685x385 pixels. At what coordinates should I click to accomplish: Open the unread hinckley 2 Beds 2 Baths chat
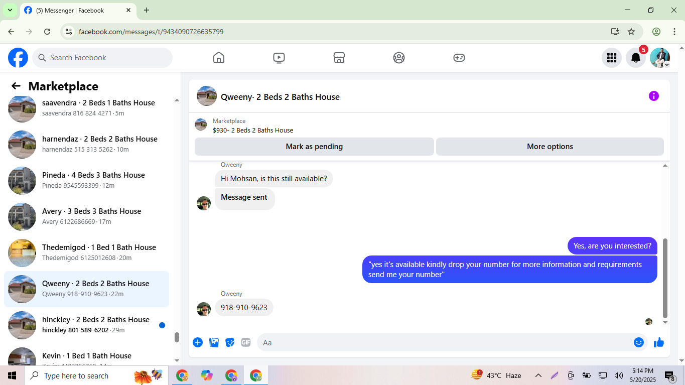point(86,325)
